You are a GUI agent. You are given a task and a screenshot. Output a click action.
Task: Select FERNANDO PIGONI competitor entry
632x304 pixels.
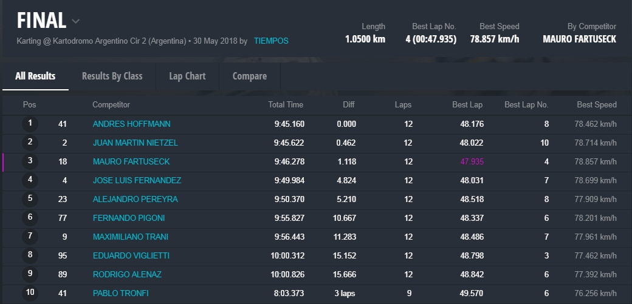(x=129, y=218)
